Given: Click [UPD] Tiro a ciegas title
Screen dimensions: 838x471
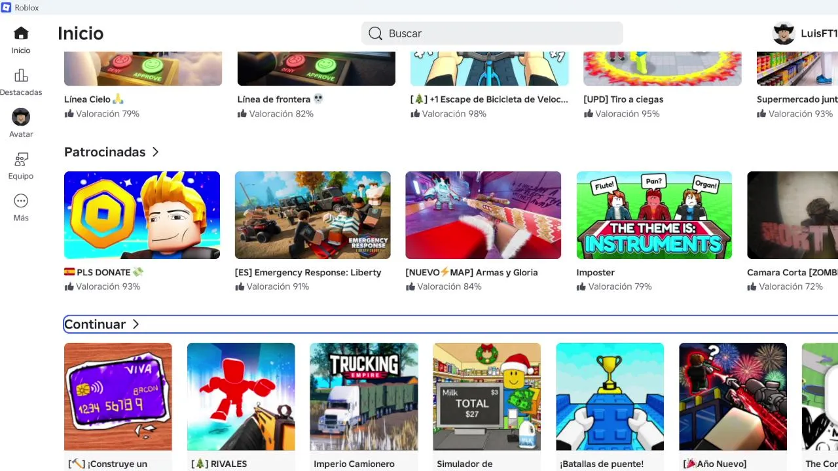Looking at the screenshot, I should pyautogui.click(x=623, y=99).
